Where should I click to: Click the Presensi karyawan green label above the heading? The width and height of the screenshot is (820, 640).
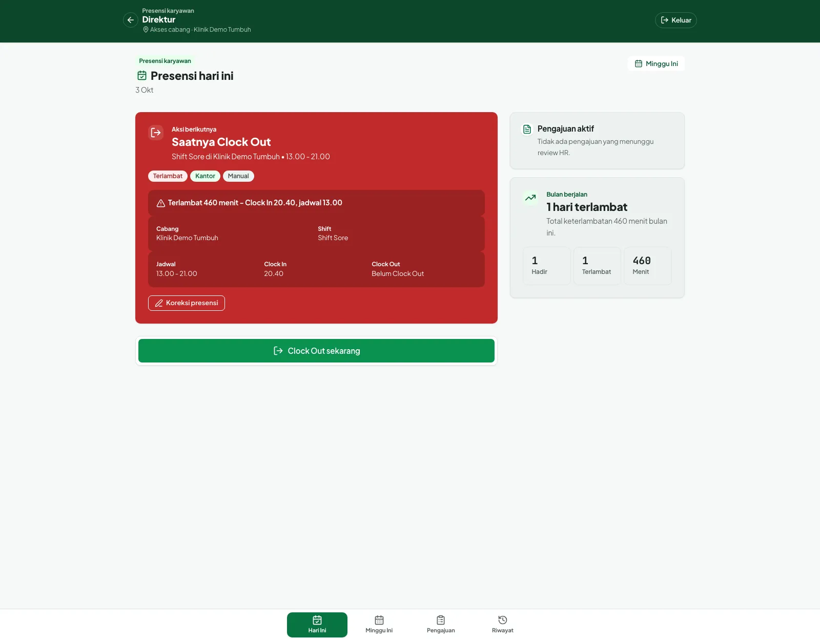pos(165,61)
